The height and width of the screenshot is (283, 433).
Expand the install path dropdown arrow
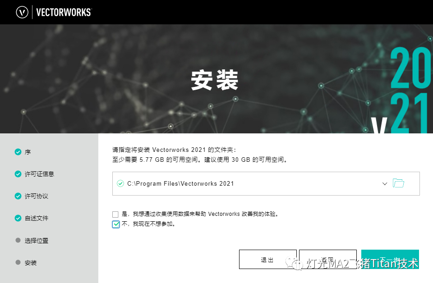pyautogui.click(x=385, y=184)
